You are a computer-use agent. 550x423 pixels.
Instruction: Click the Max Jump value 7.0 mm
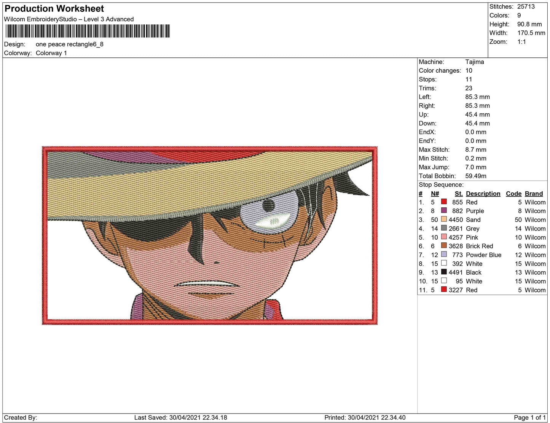click(x=476, y=167)
